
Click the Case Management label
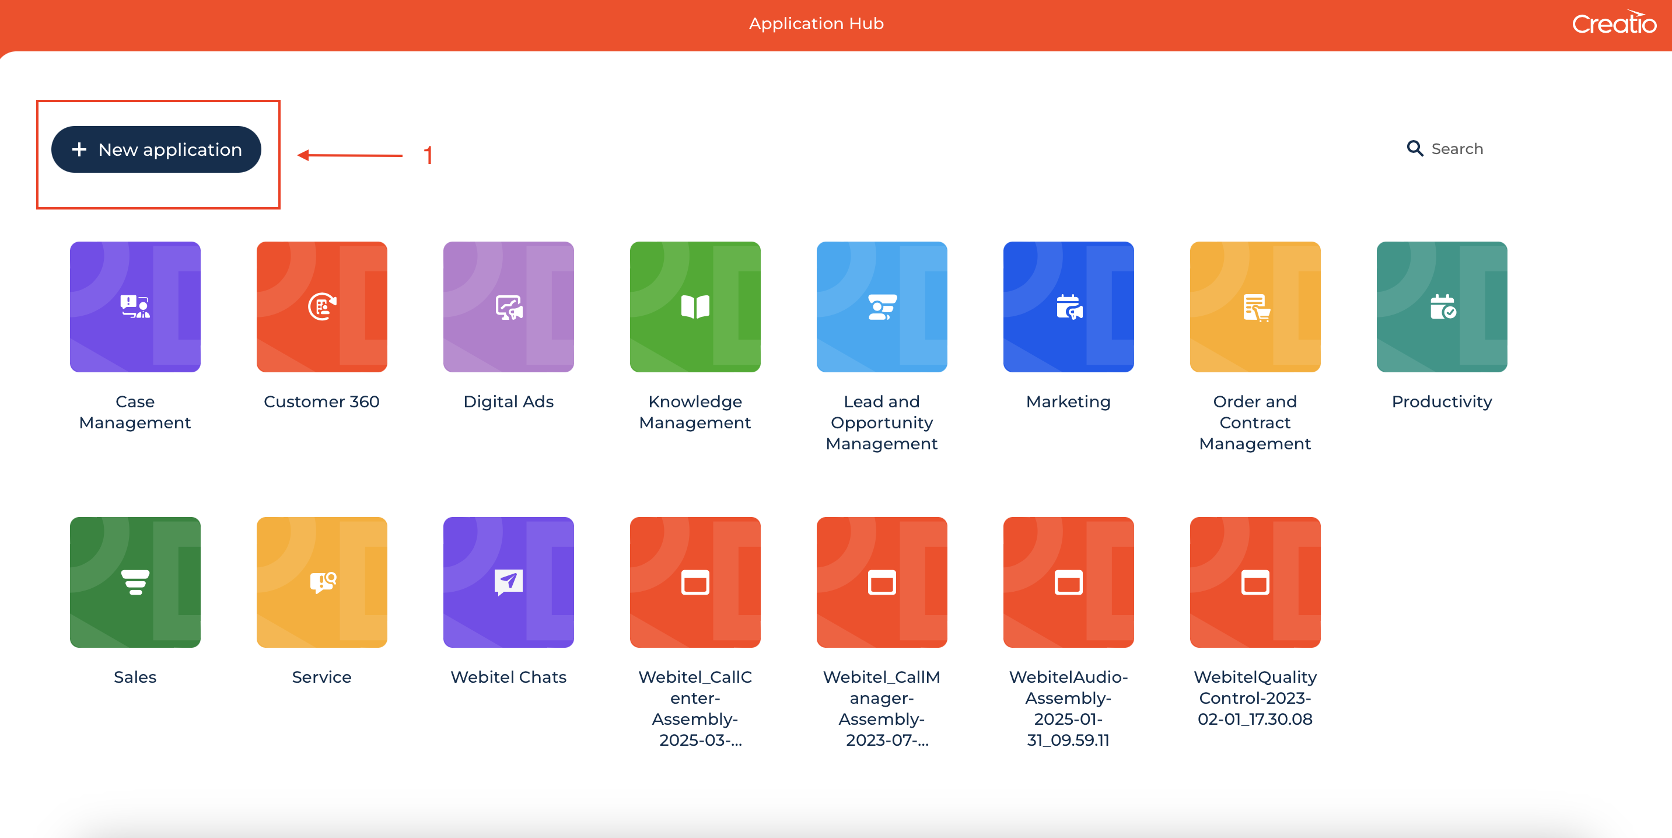(135, 412)
